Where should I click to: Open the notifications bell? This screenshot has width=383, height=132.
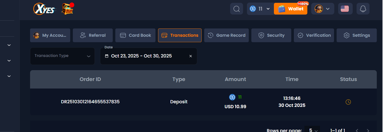pos(363,9)
